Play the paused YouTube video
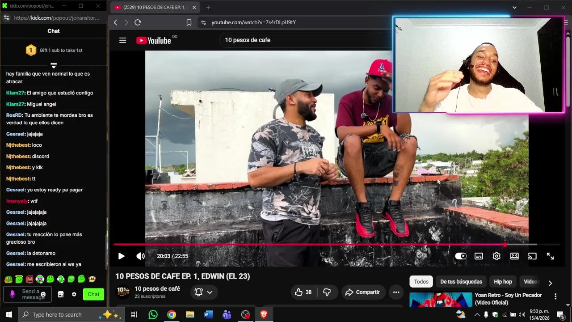 (x=121, y=256)
